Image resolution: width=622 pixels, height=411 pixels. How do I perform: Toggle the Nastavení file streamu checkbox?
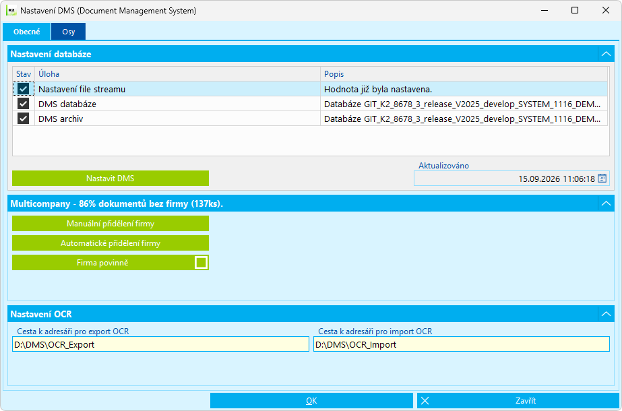(24, 89)
